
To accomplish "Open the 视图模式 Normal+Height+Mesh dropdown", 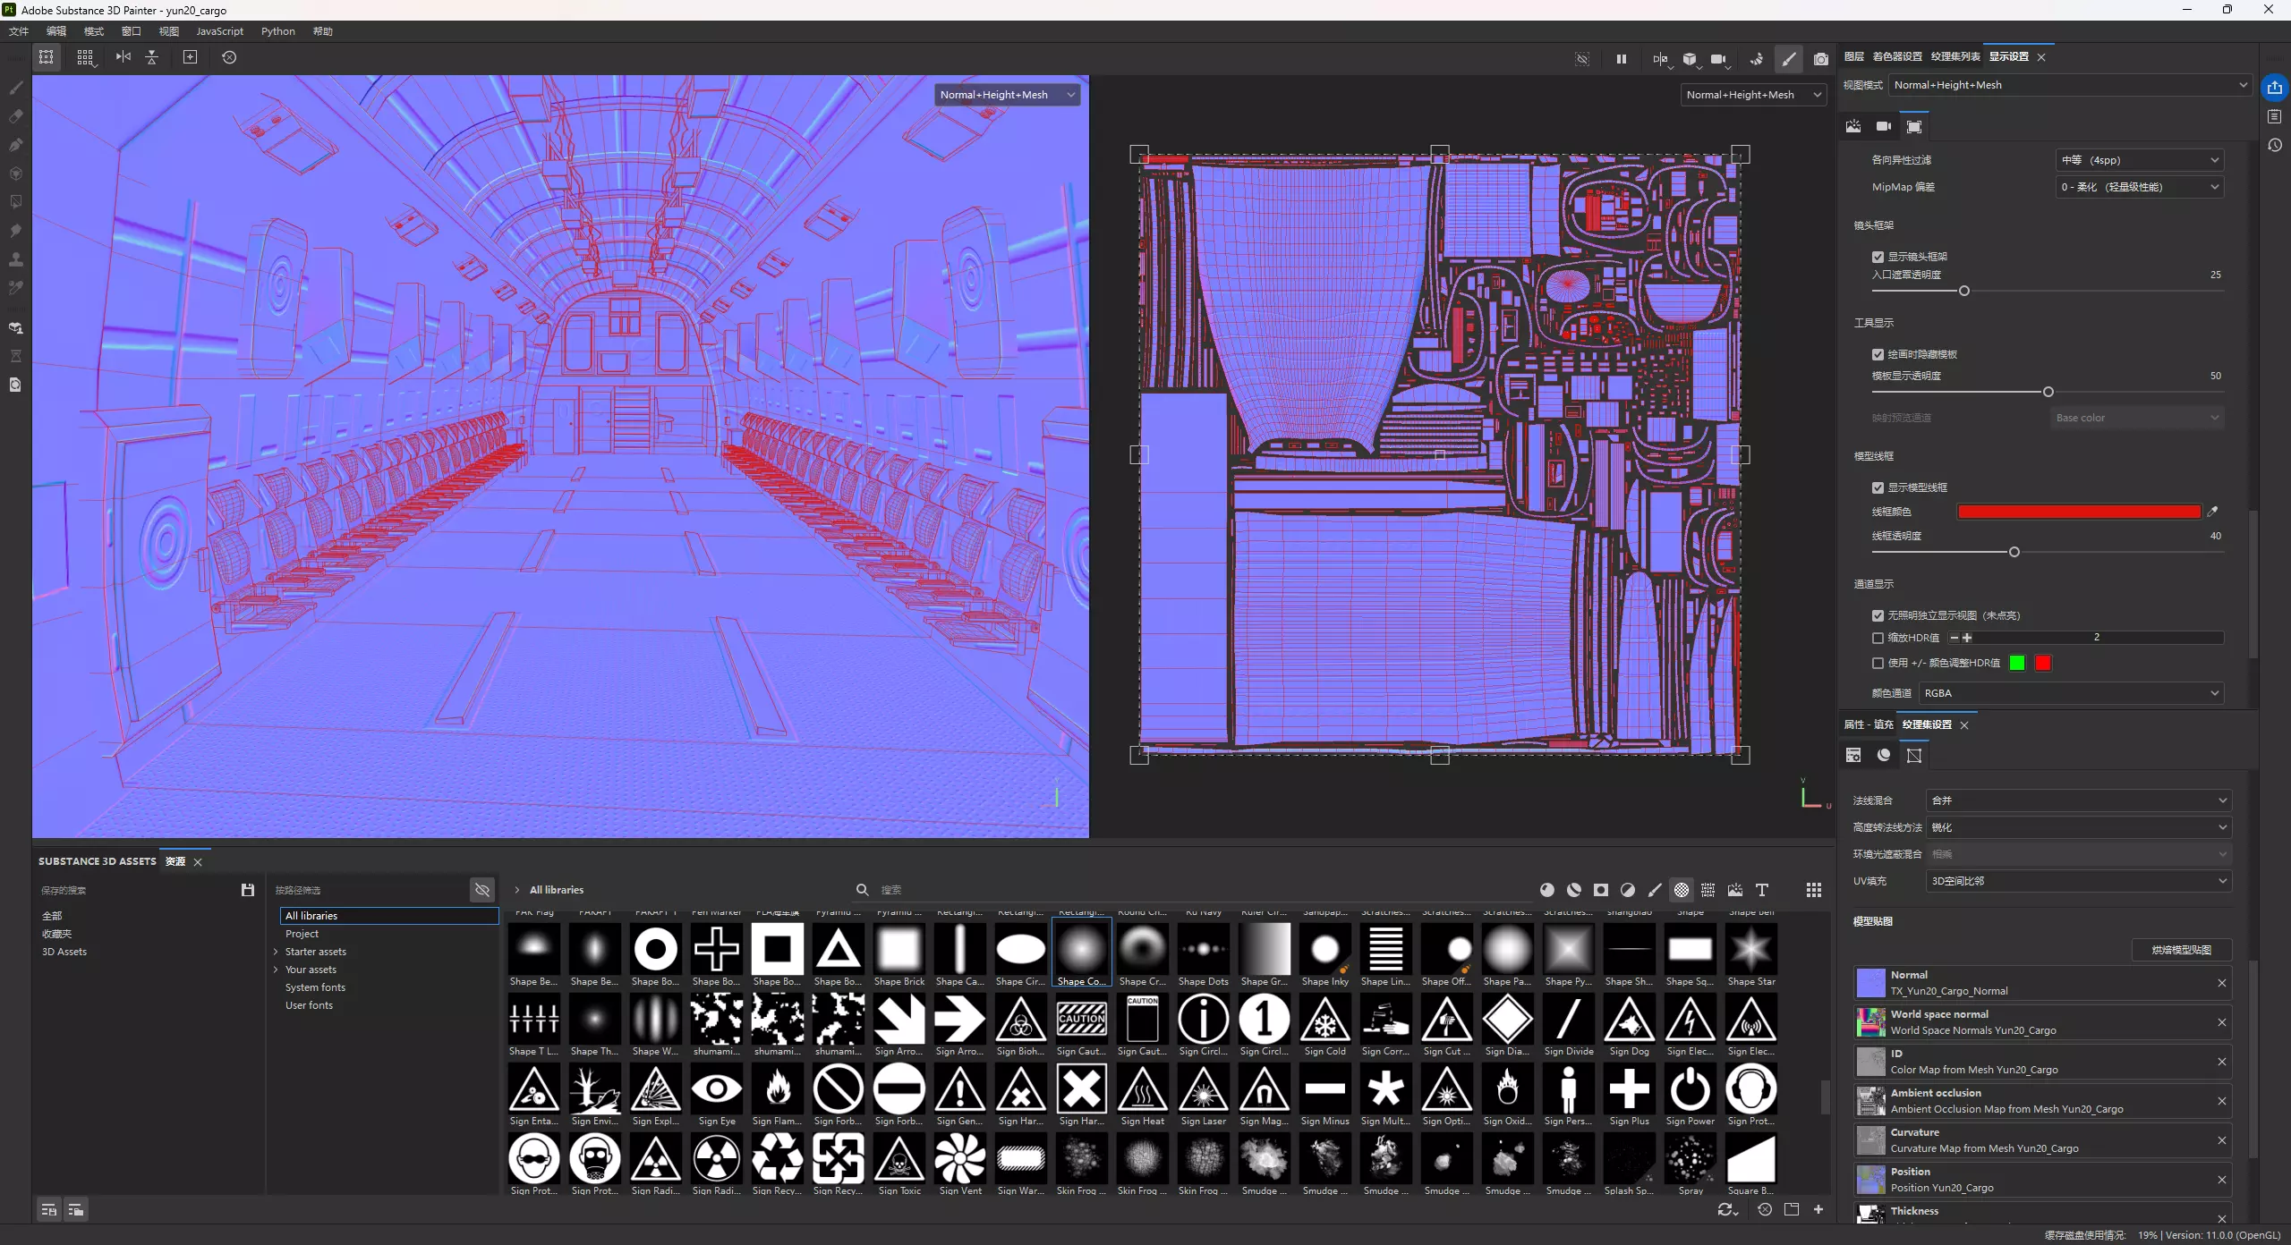I will click(x=2069, y=85).
